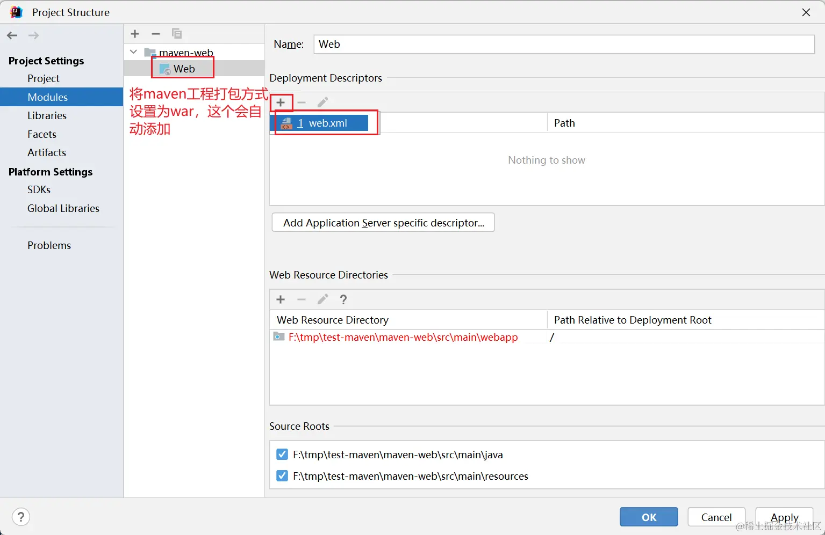This screenshot has height=535, width=825.
Task: Select the maven-web module
Action: coord(186,53)
